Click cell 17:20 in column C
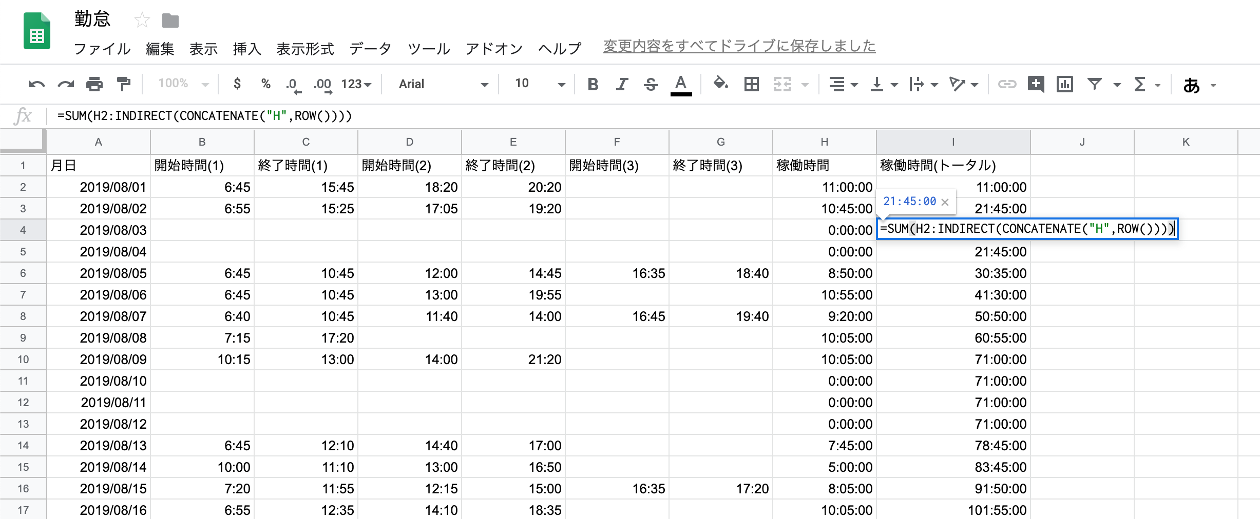The height and width of the screenshot is (519, 1260). click(x=306, y=338)
